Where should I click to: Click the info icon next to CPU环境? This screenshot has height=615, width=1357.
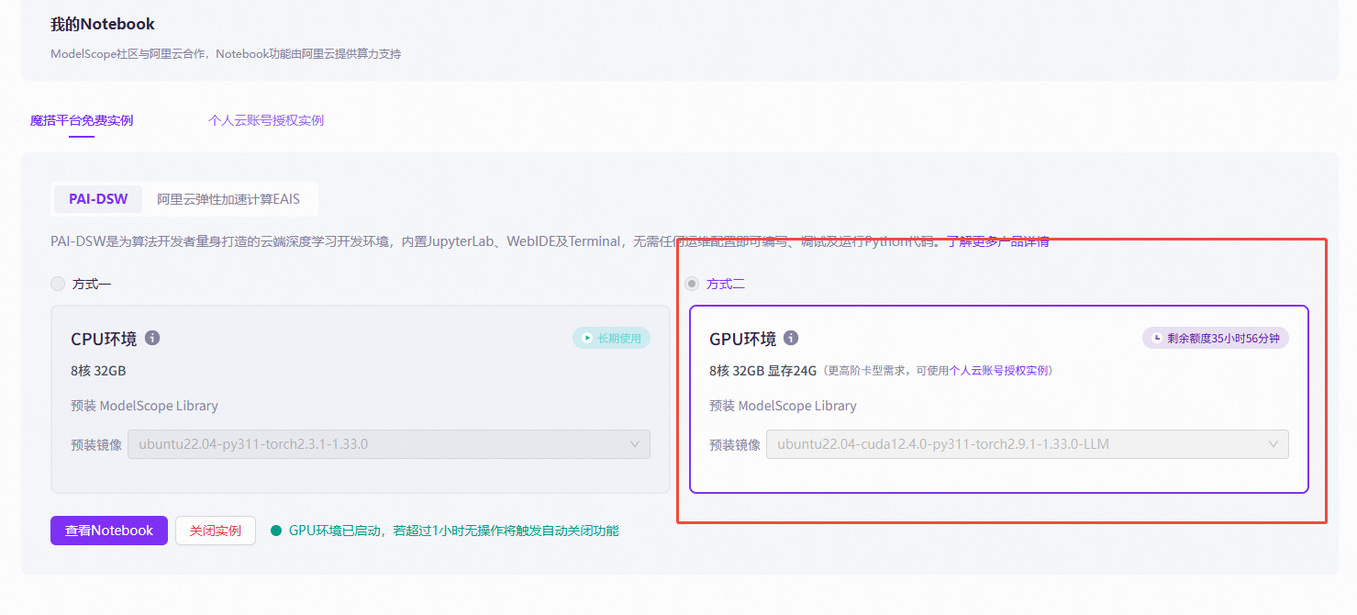[x=152, y=338]
